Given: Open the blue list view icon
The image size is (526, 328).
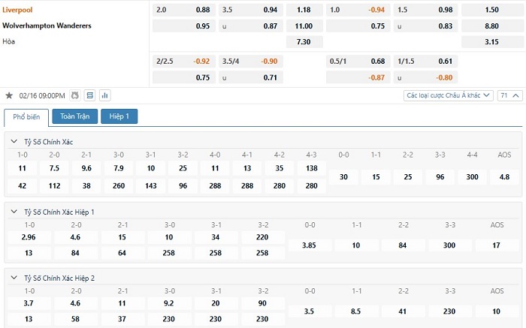Looking at the screenshot, I should [x=90, y=96].
